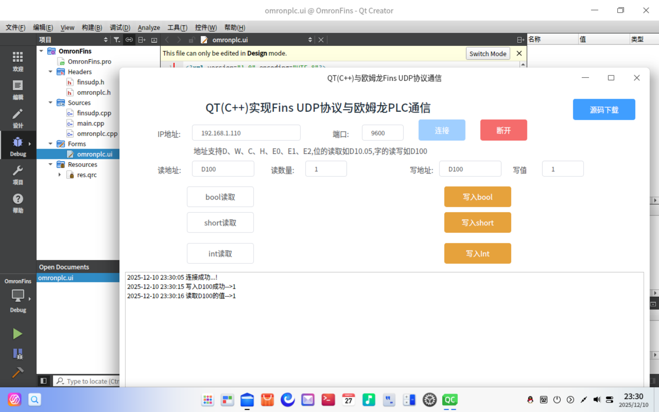Collapse the Sources folder
The image size is (659, 412).
coord(50,103)
